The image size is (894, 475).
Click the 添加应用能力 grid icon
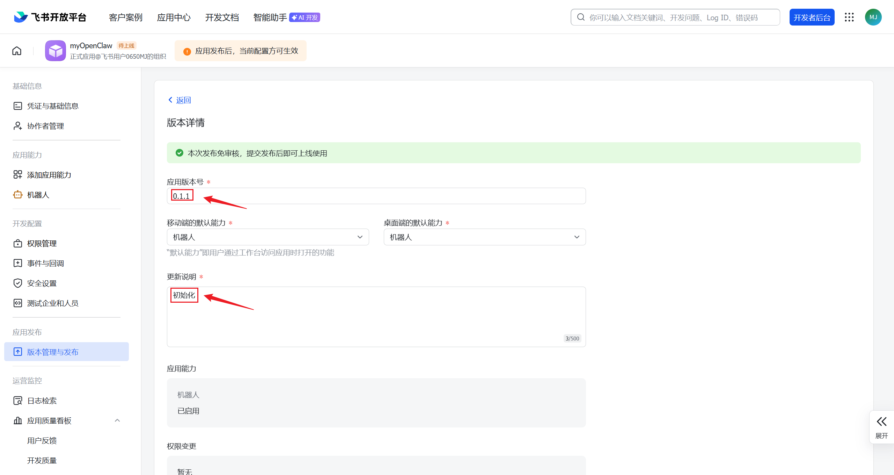tap(18, 175)
